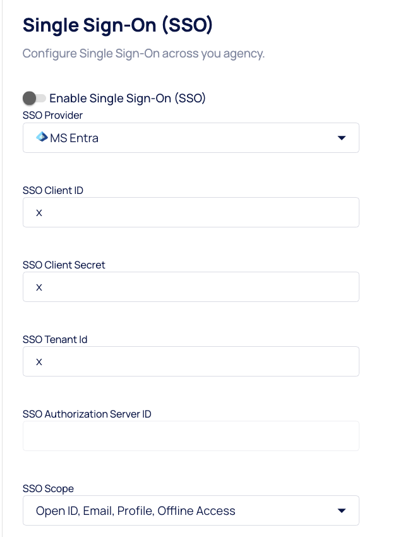Click the 'SSO Tenant Id' field label
The width and height of the screenshot is (403, 537).
pos(55,339)
